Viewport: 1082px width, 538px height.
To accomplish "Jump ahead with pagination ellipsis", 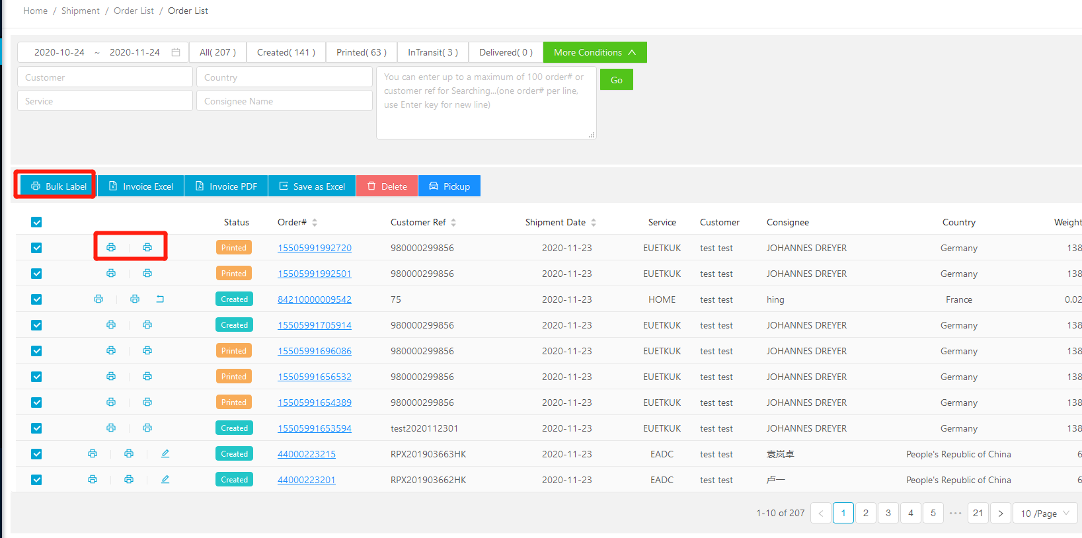I will coord(956,513).
